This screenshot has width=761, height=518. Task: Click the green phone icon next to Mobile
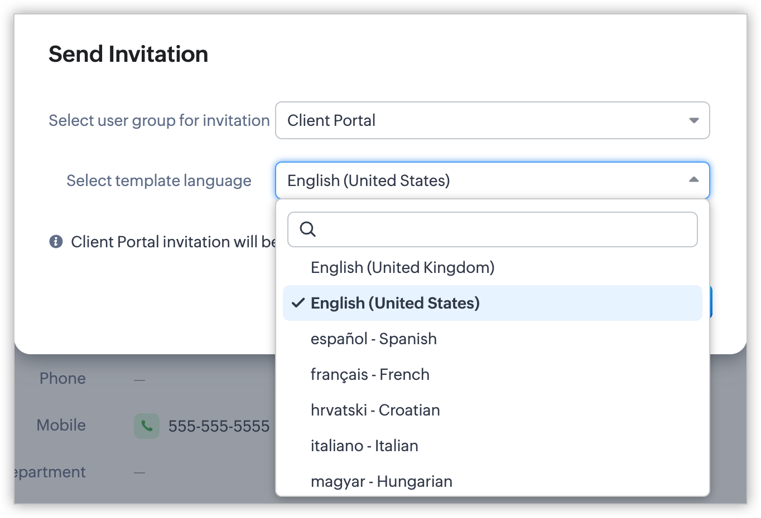pyautogui.click(x=147, y=426)
